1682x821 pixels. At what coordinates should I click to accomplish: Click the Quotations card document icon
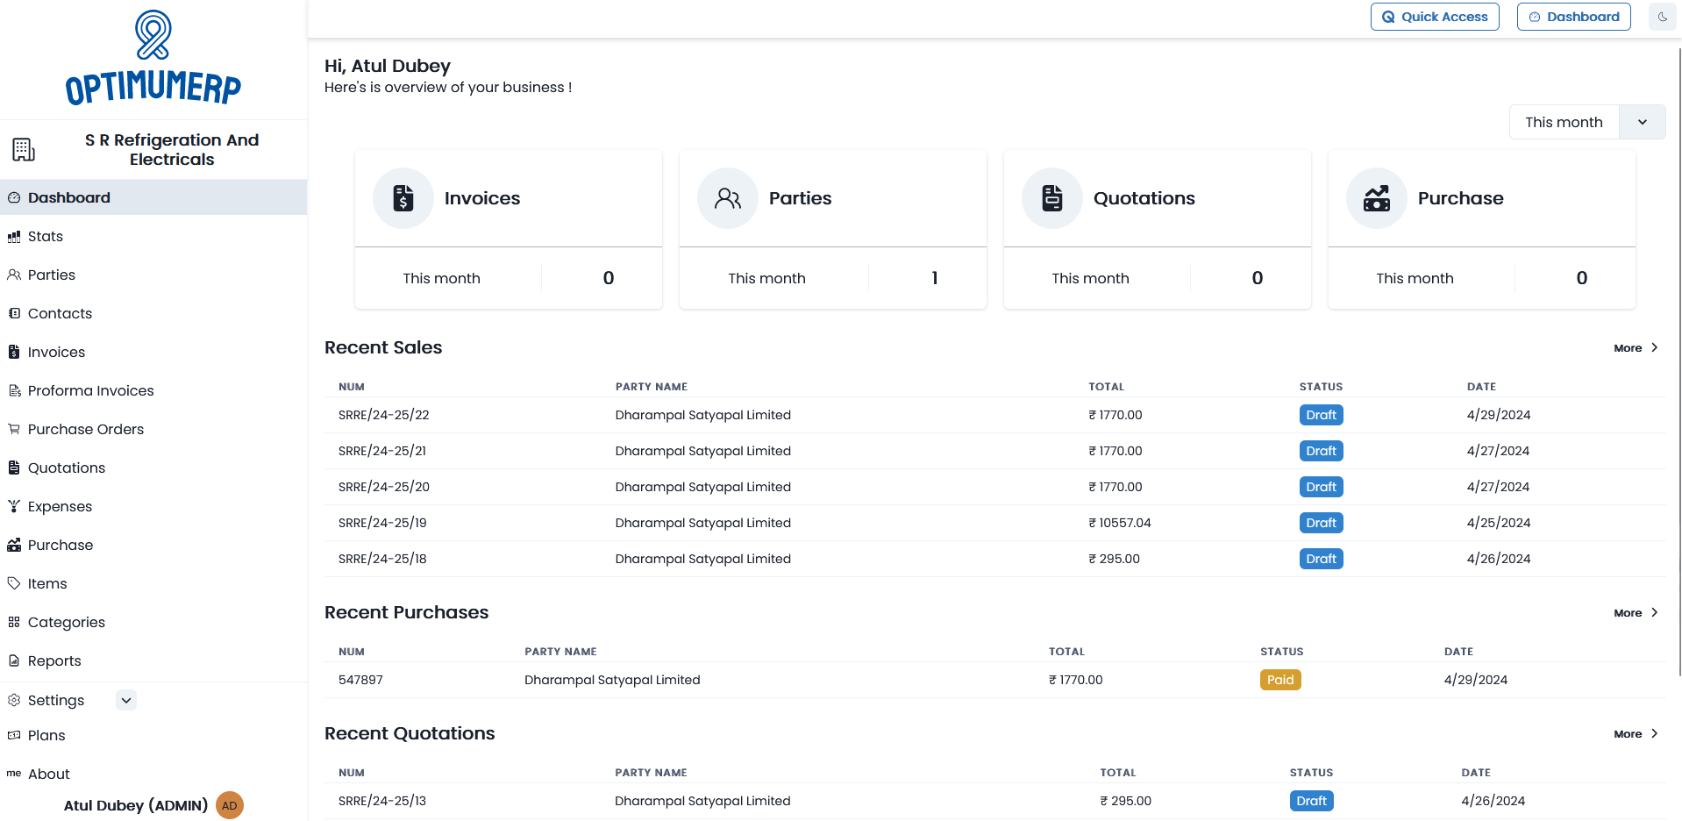coord(1052,198)
